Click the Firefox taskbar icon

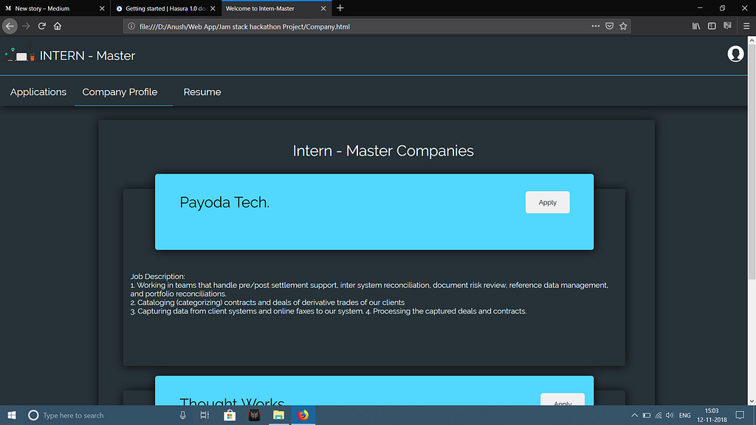pos(303,415)
